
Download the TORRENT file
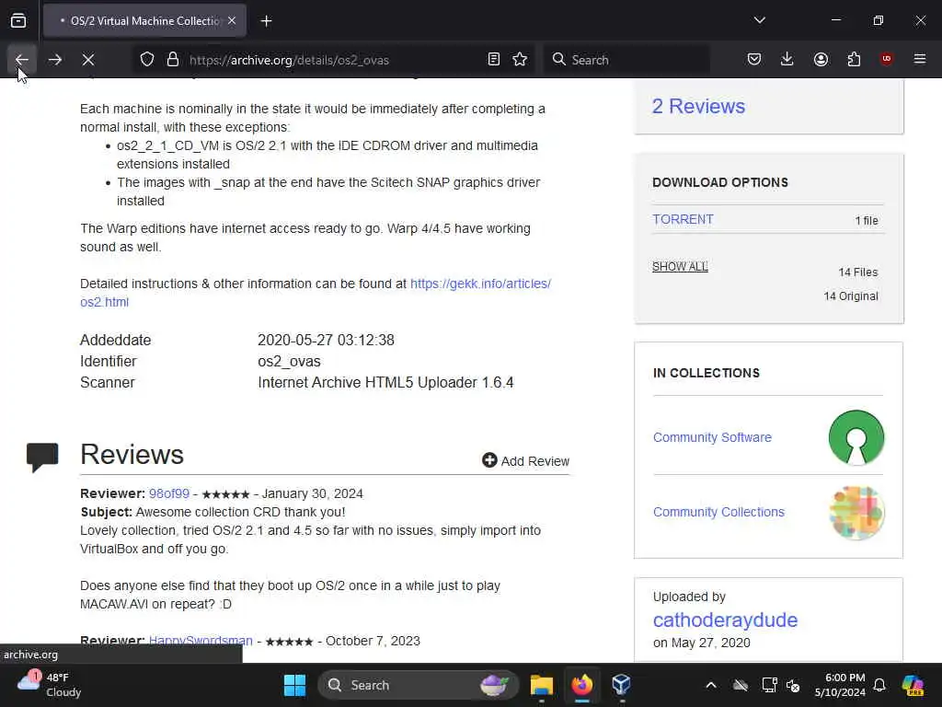(684, 219)
